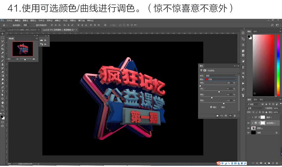Select the Dodge tool

pyautogui.click(x=2, y=83)
